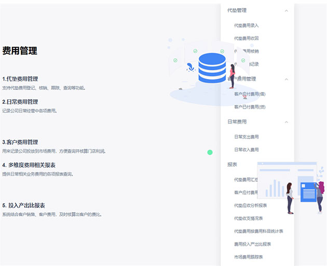Click the blue database stack illustration
The width and height of the screenshot is (327, 266).
pos(212,68)
